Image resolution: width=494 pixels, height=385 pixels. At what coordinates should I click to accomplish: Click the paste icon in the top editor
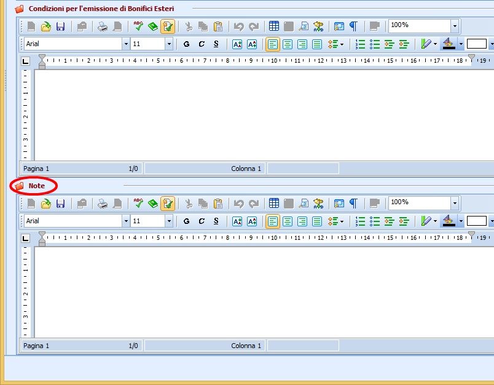218,26
